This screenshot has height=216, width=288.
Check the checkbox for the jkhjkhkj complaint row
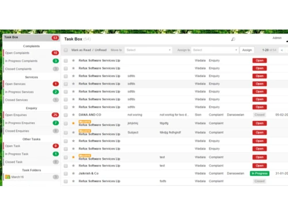tap(66, 123)
